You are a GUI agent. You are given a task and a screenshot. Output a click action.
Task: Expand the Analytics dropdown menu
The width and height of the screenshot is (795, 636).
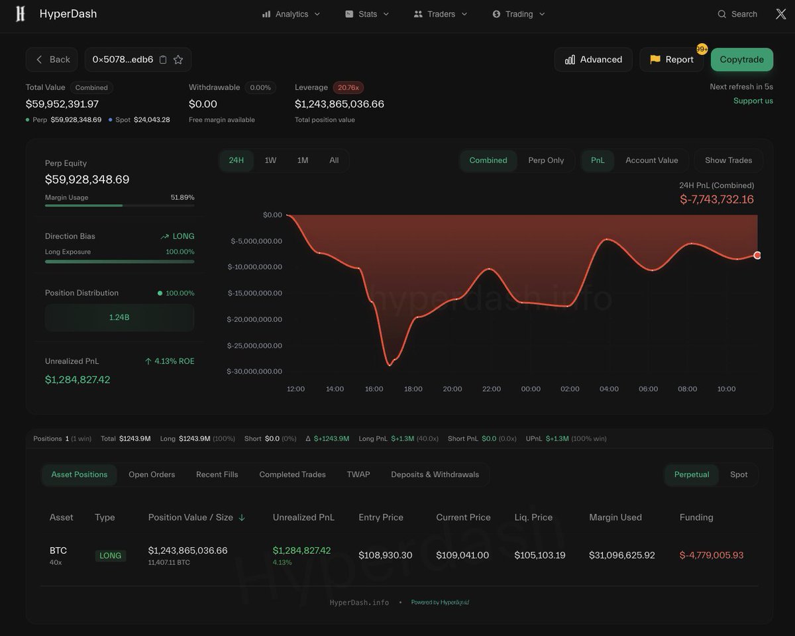(317, 14)
